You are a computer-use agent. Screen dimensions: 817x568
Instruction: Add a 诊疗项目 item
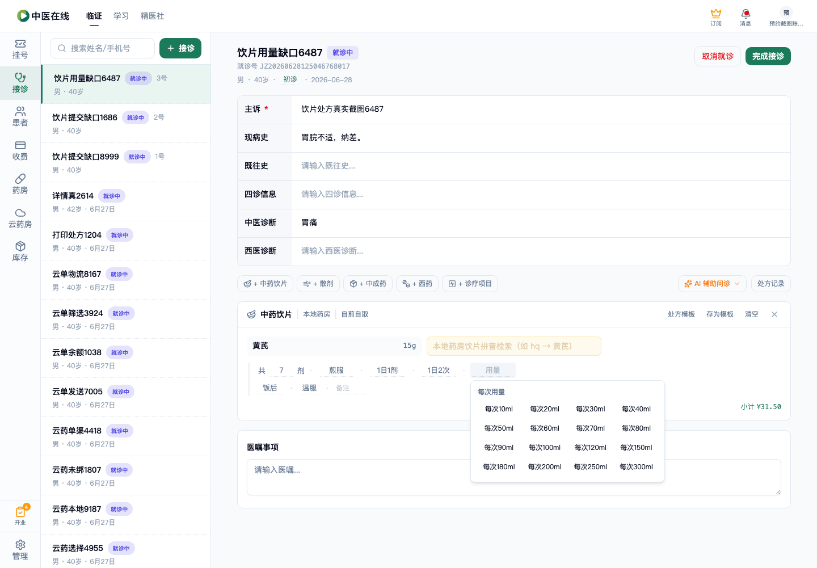tap(470, 284)
